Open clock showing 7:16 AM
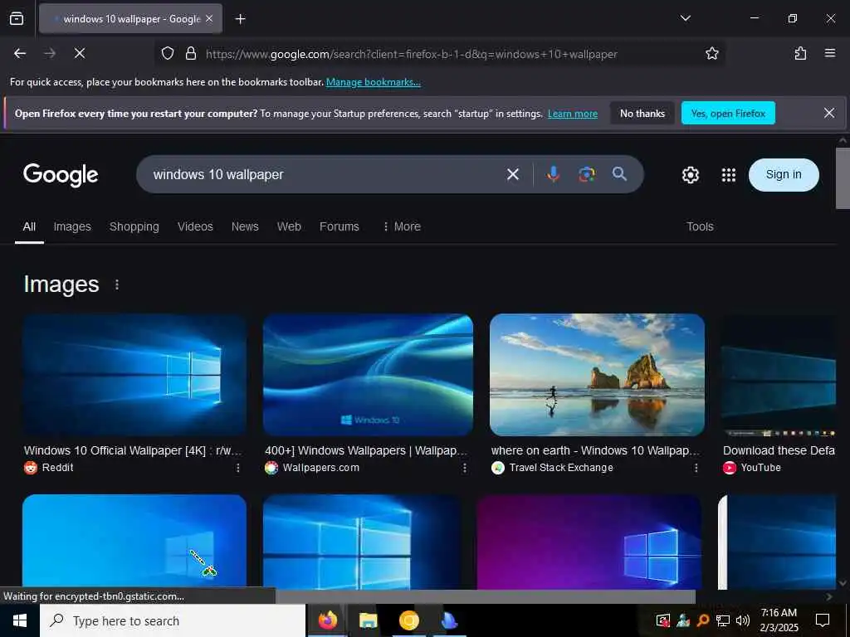The width and height of the screenshot is (850, 637). pyautogui.click(x=779, y=620)
